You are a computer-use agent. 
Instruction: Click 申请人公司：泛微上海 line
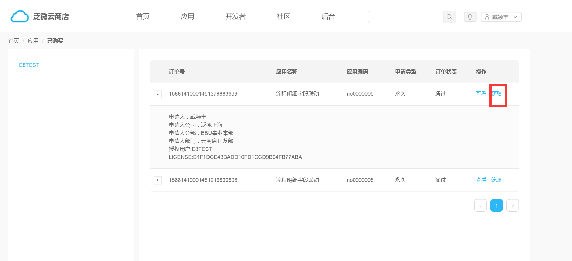pyautogui.click(x=196, y=125)
